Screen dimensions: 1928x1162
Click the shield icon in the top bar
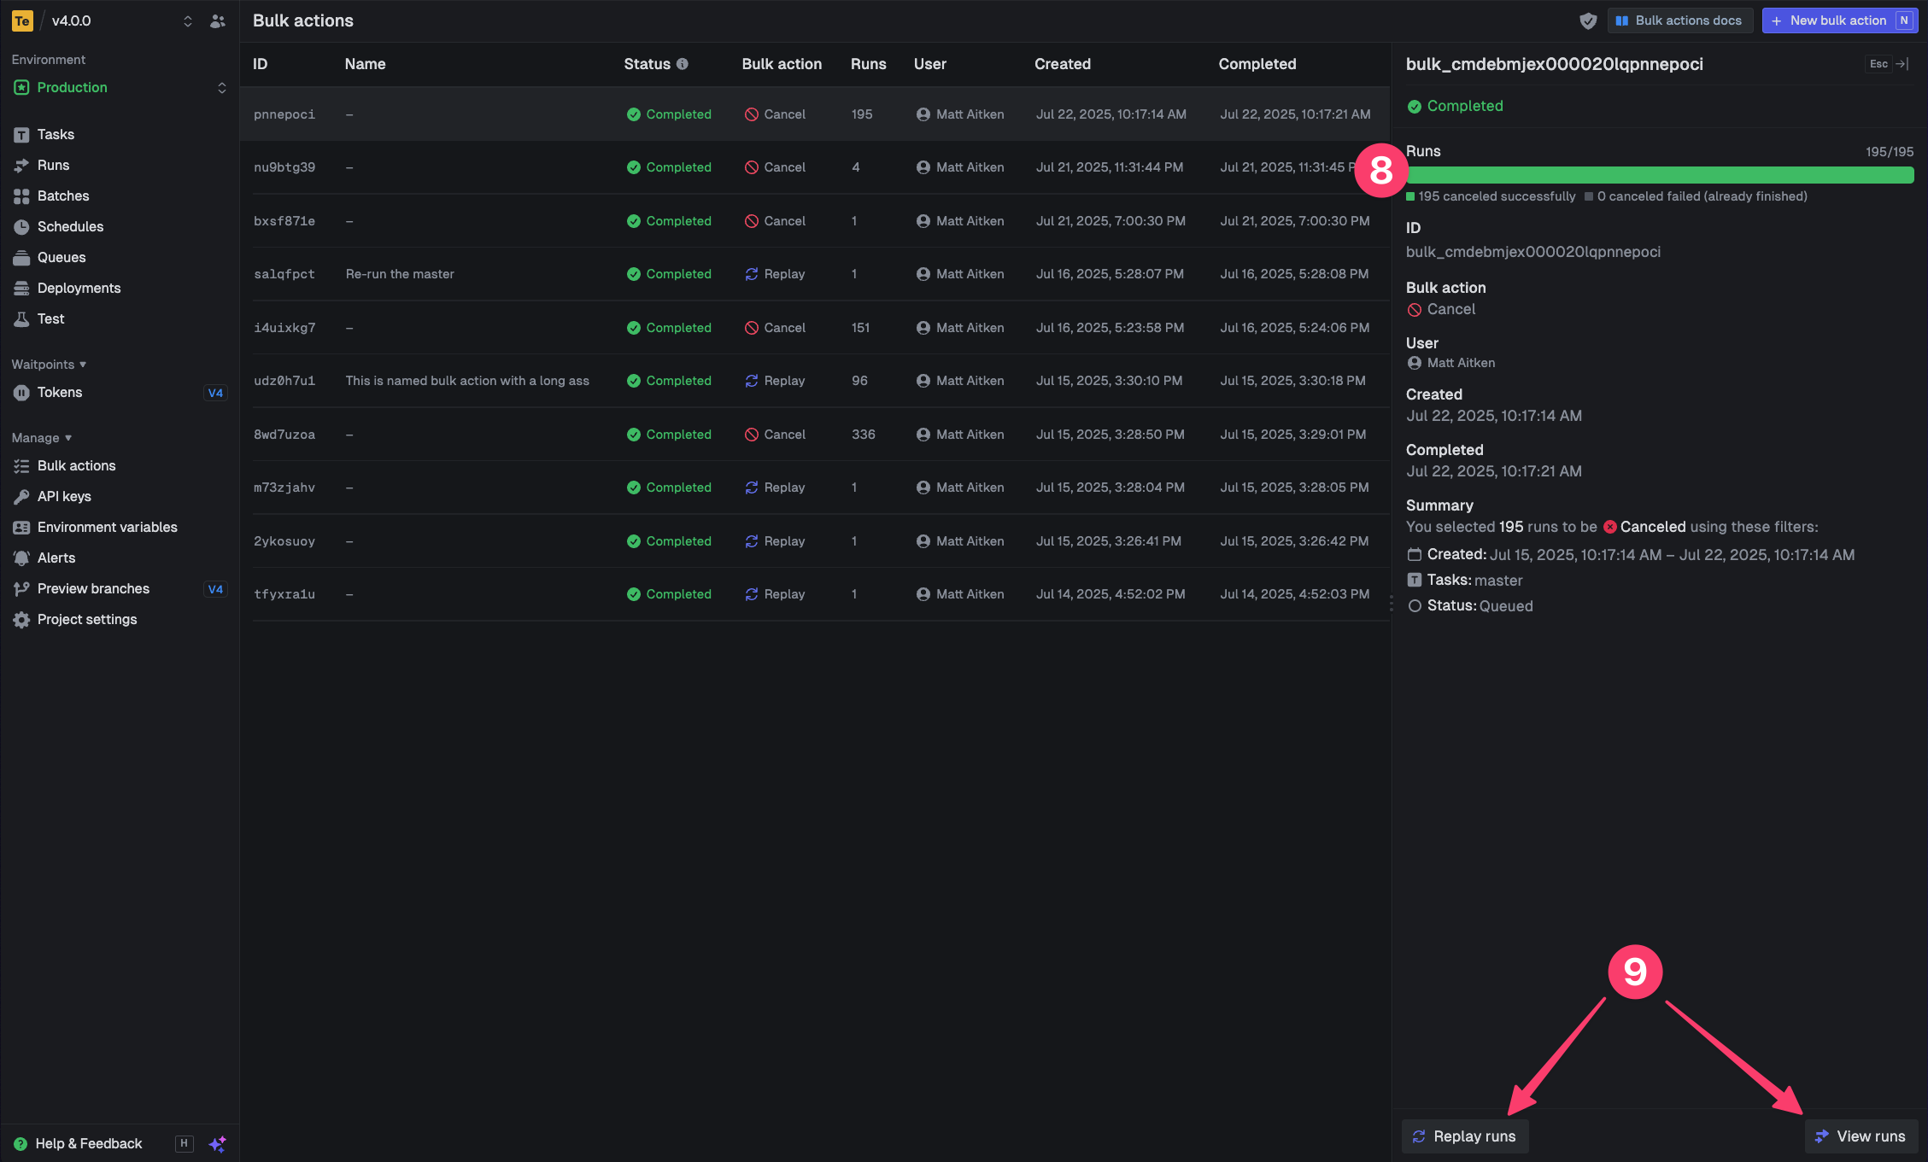[1588, 20]
